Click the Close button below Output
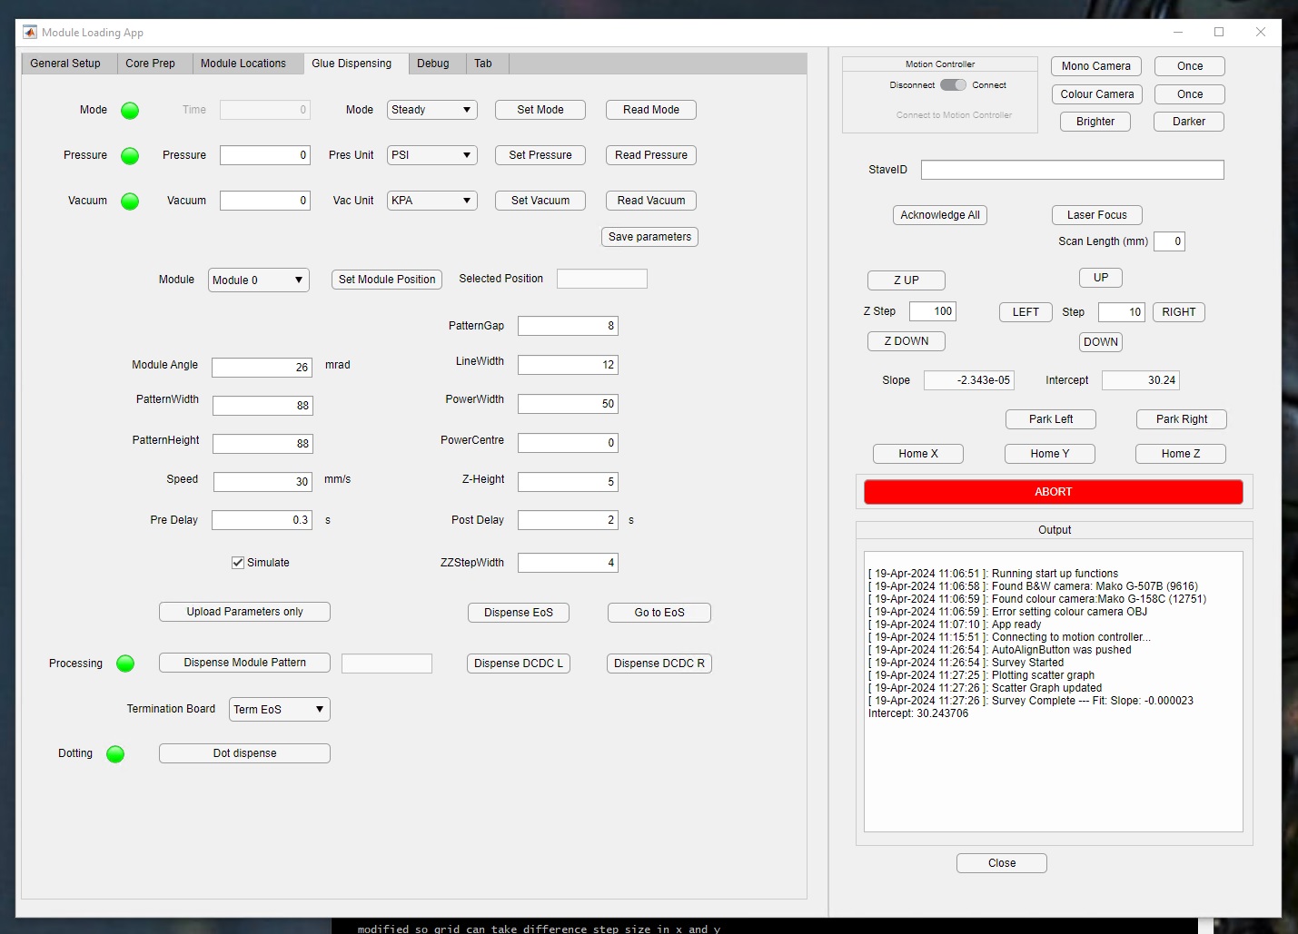 [1002, 863]
